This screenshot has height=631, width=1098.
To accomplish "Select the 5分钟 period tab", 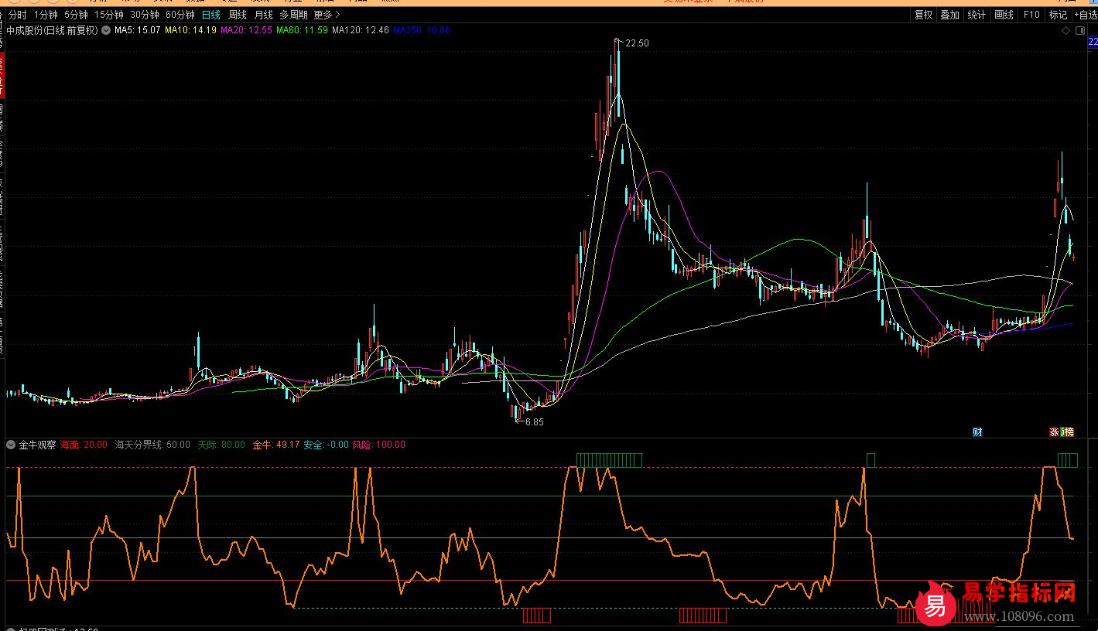I will pyautogui.click(x=76, y=15).
